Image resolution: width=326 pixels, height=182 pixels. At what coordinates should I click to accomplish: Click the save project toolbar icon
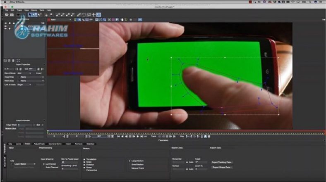[12, 15]
